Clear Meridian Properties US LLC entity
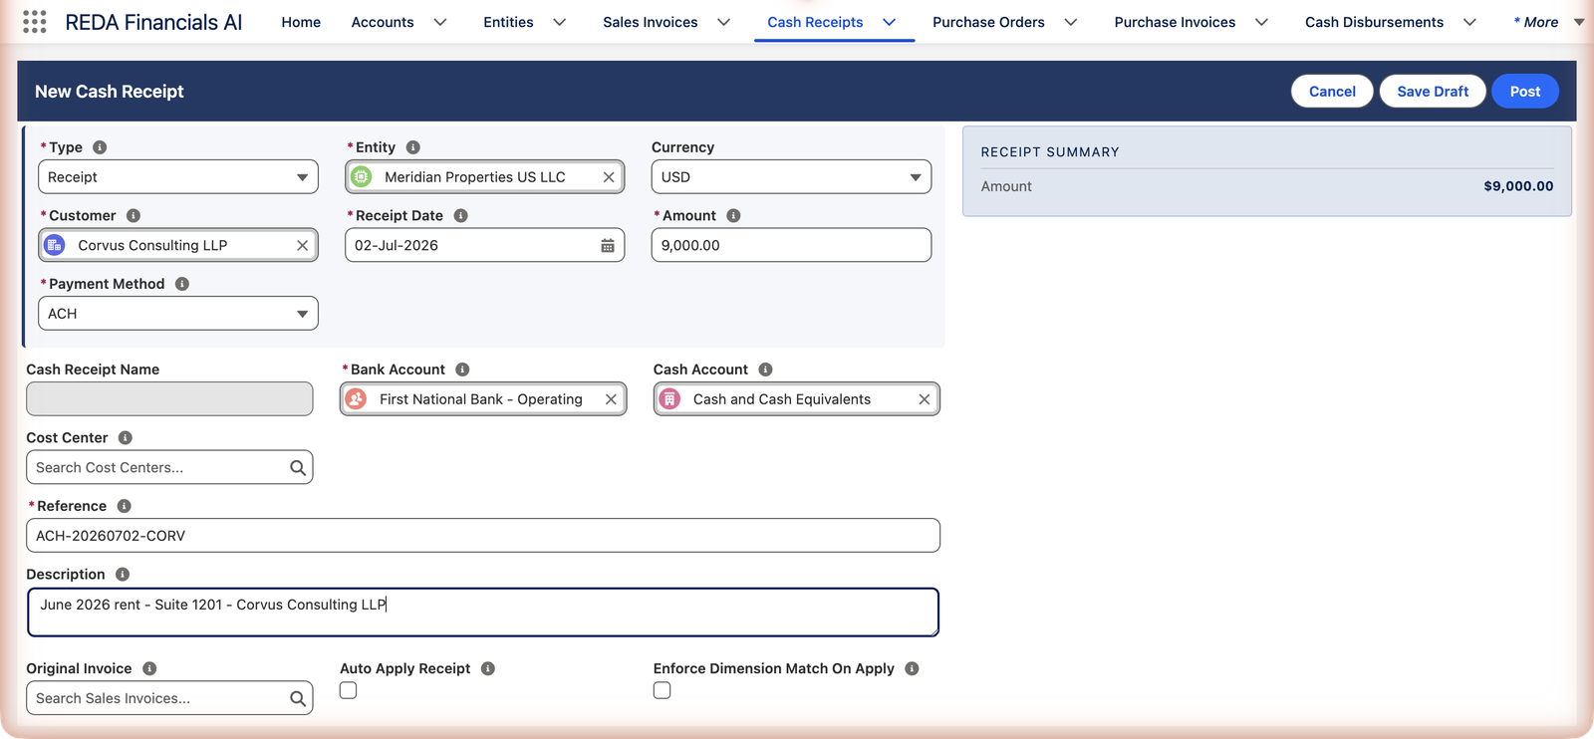1594x739 pixels. pos(609,177)
